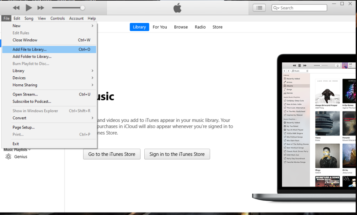Switch to the Browse tab
357x215 pixels.
click(181, 27)
